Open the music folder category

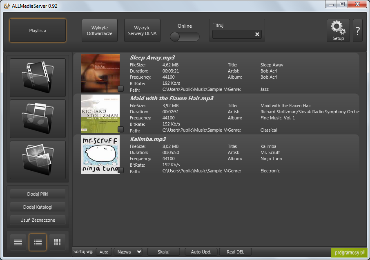click(x=38, y=119)
